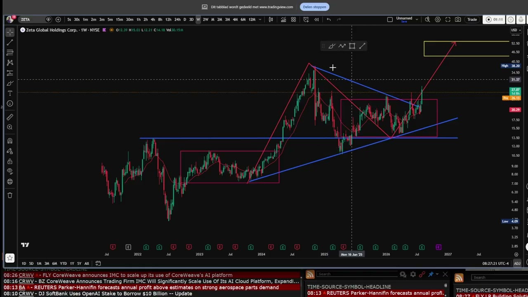Toggle hide all drawings eye icon
The width and height of the screenshot is (528, 297).
[10, 171]
